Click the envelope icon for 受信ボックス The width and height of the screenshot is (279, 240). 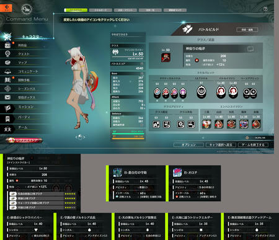click(7, 97)
